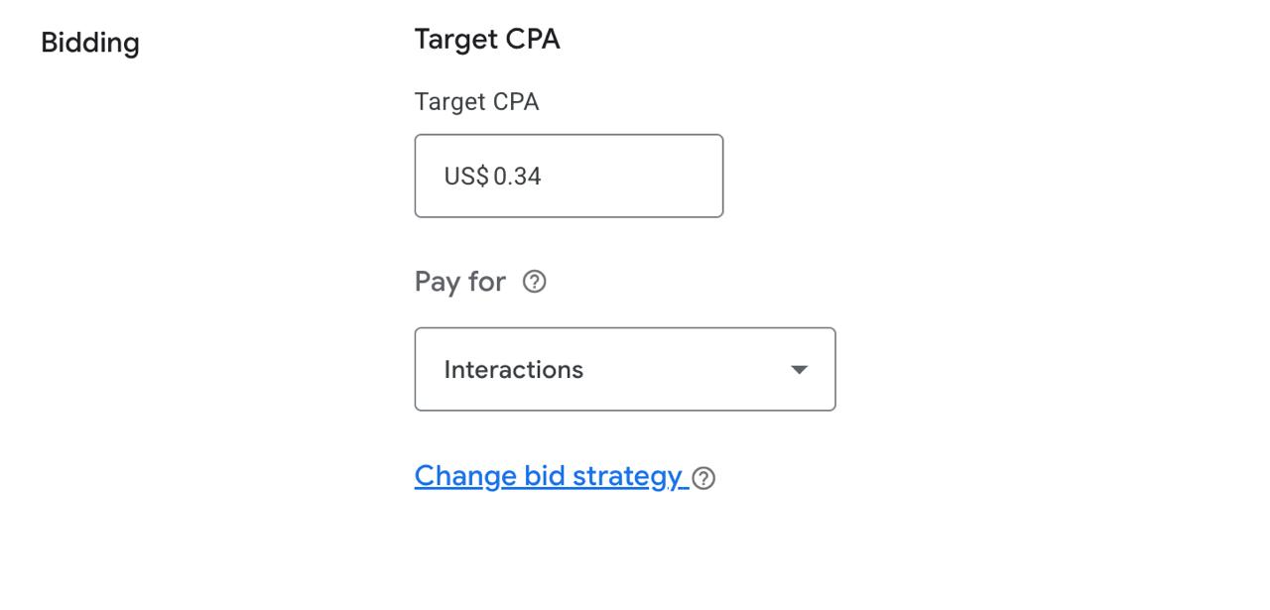Click the small Target CPA field label
The height and width of the screenshot is (610, 1270).
tap(476, 102)
